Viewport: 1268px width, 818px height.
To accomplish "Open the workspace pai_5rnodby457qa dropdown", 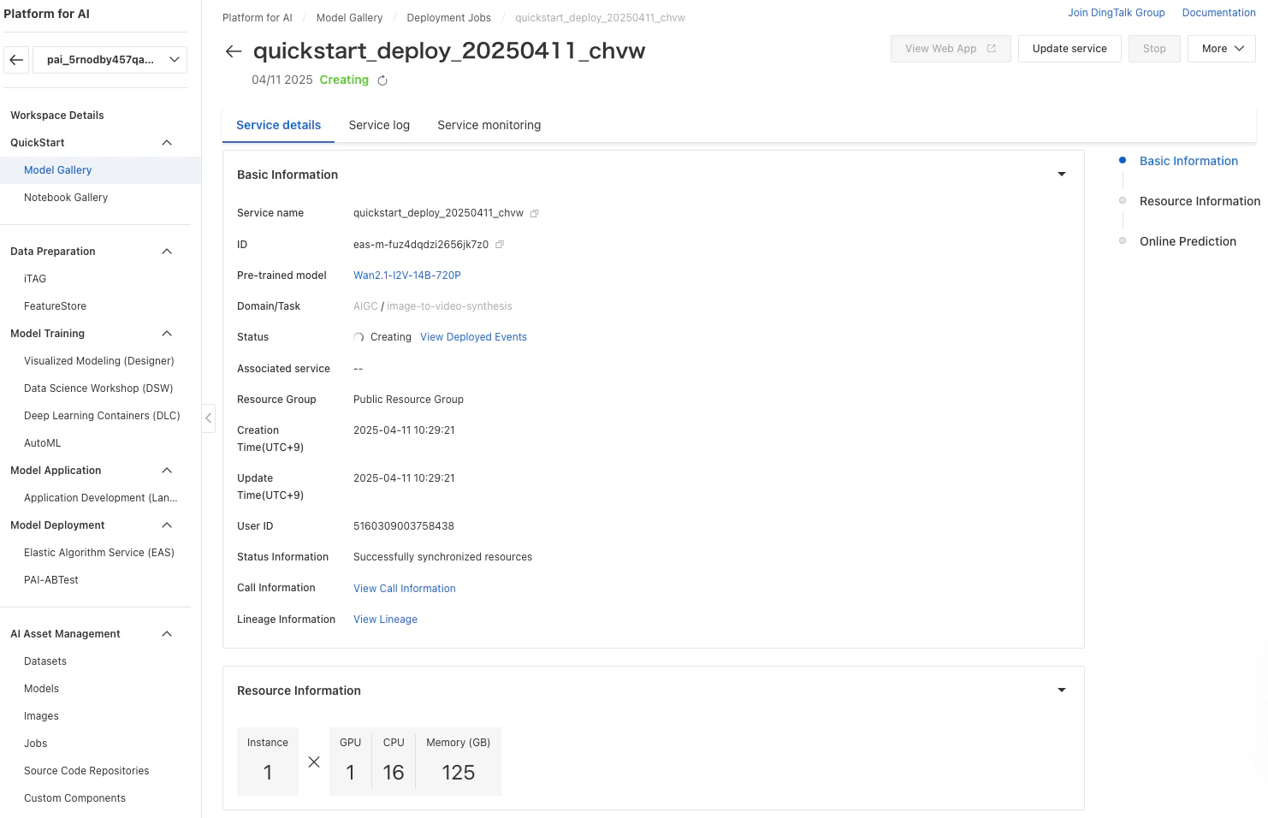I will click(110, 60).
